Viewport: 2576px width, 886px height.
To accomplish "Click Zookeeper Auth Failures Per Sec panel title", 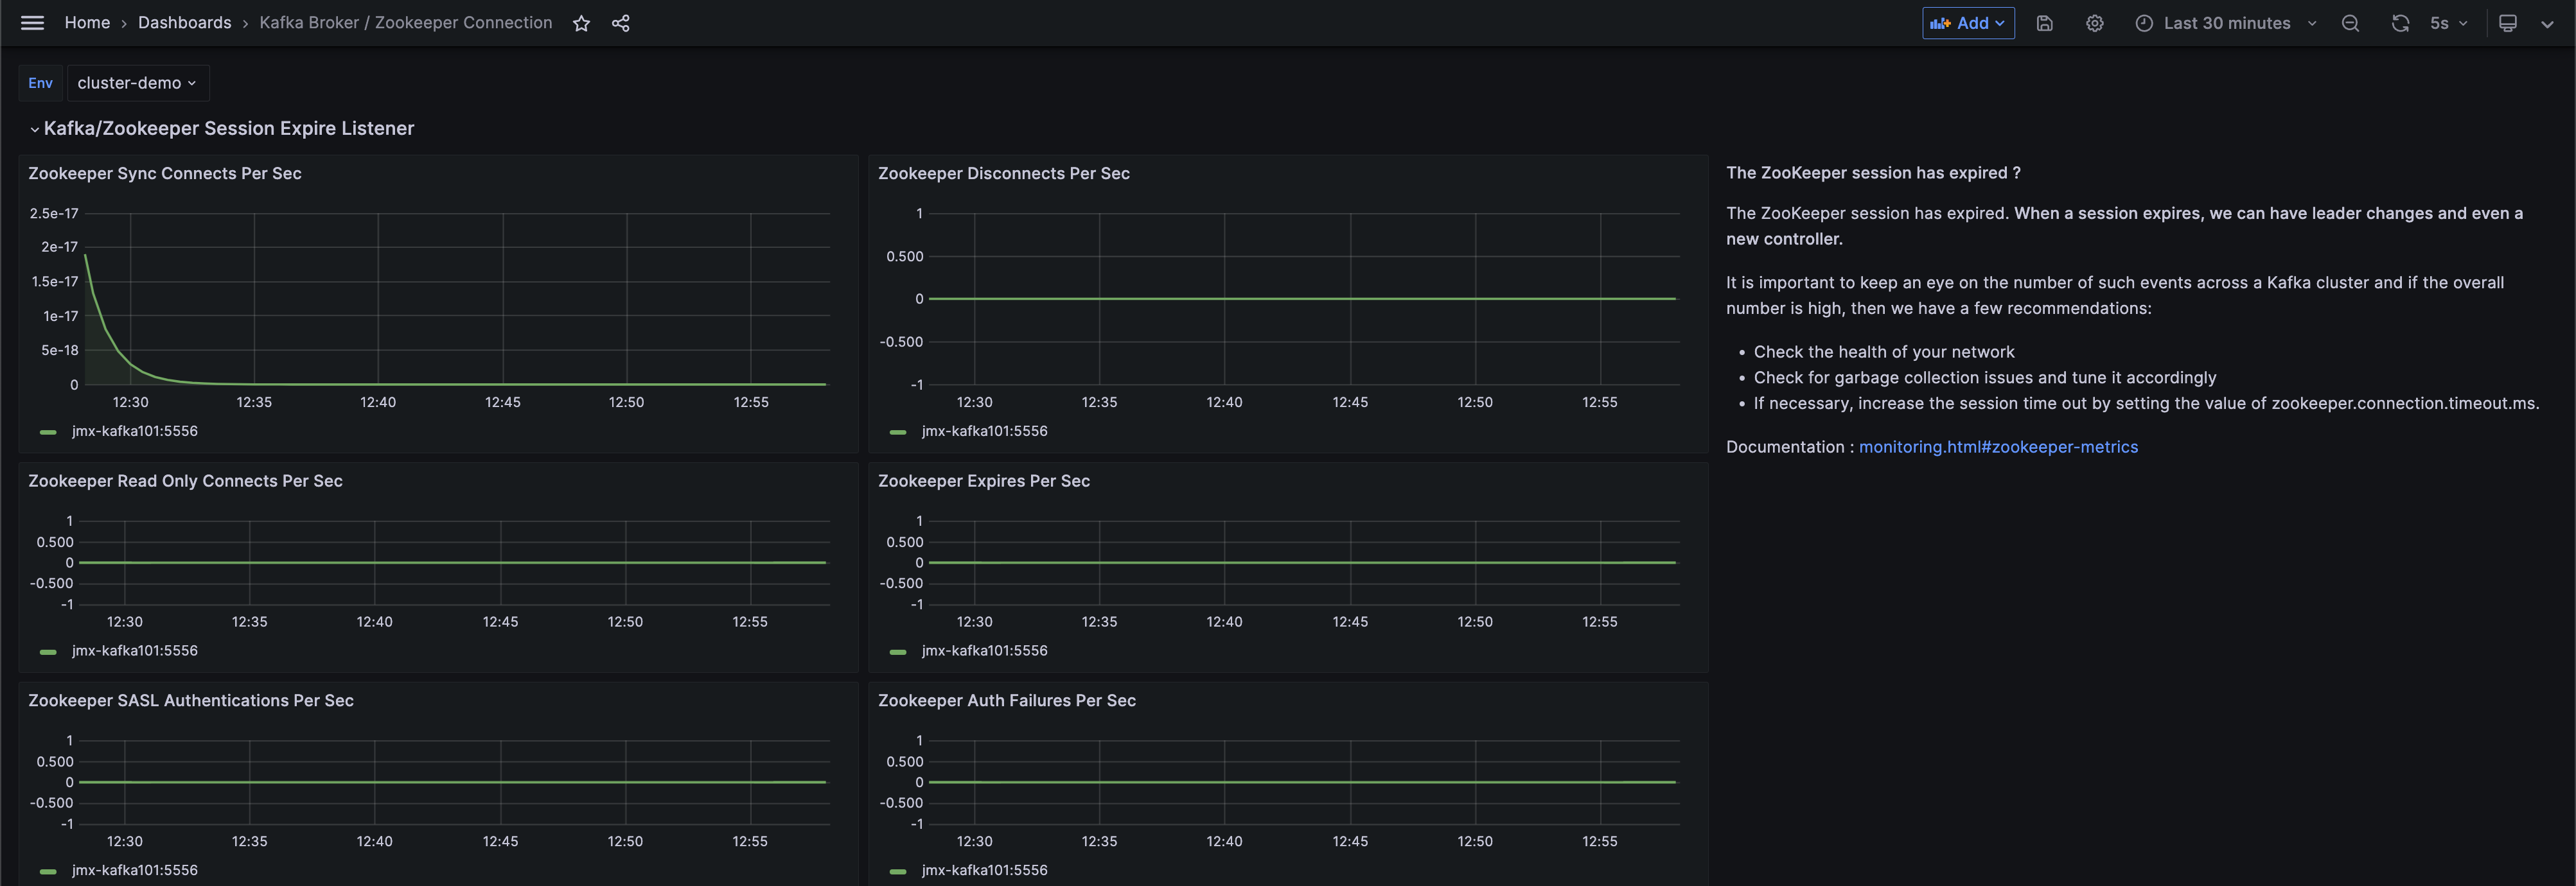I will 1006,701.
